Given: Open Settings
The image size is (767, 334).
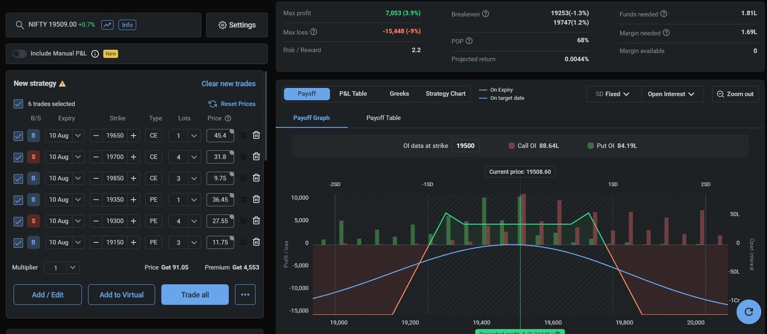Looking at the screenshot, I should (237, 25).
